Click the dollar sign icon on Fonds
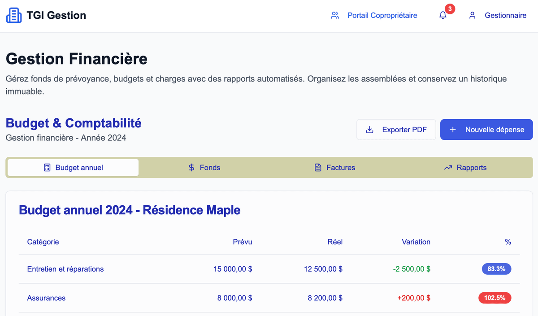 [x=191, y=168]
